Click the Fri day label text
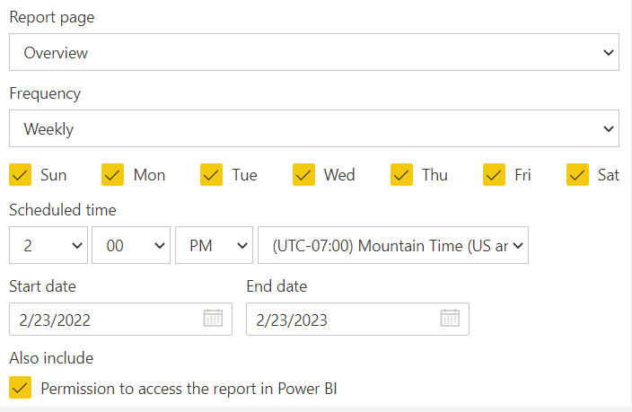Screen dimensions: 632x412 (522, 175)
